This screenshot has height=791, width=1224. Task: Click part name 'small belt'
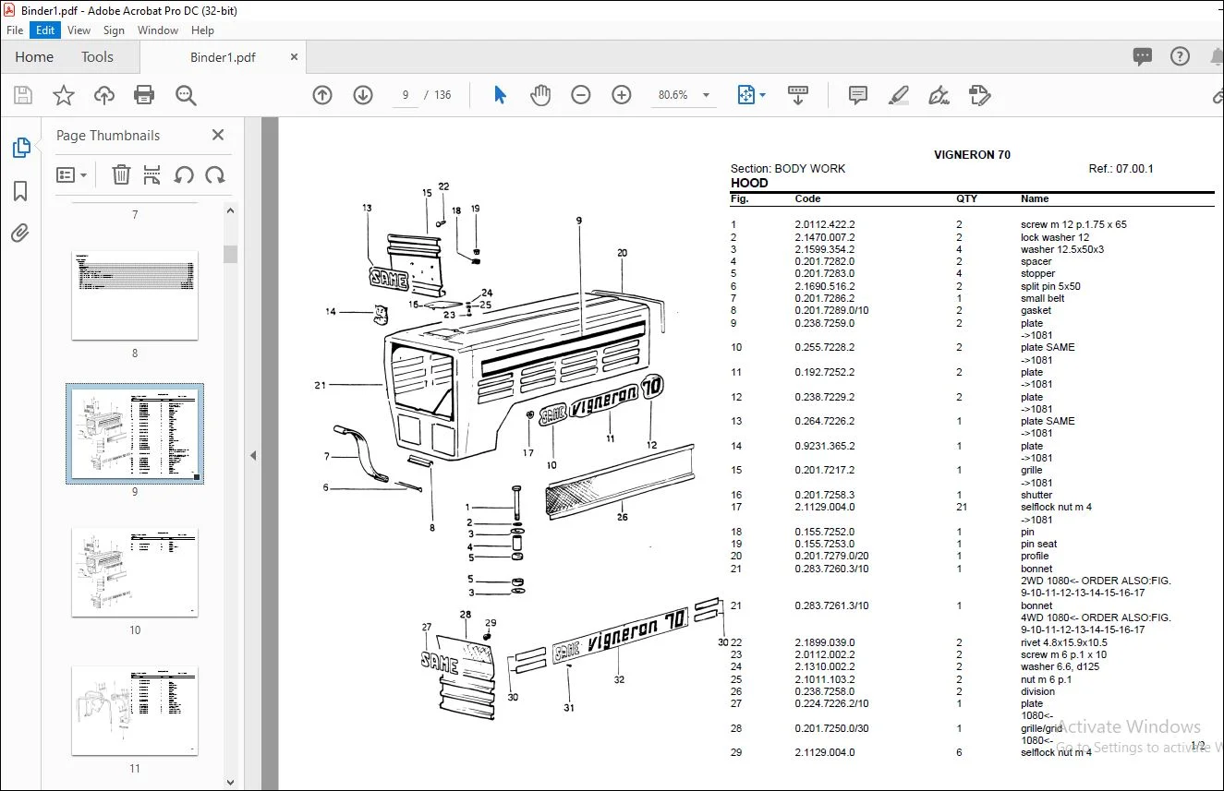[x=1042, y=298]
